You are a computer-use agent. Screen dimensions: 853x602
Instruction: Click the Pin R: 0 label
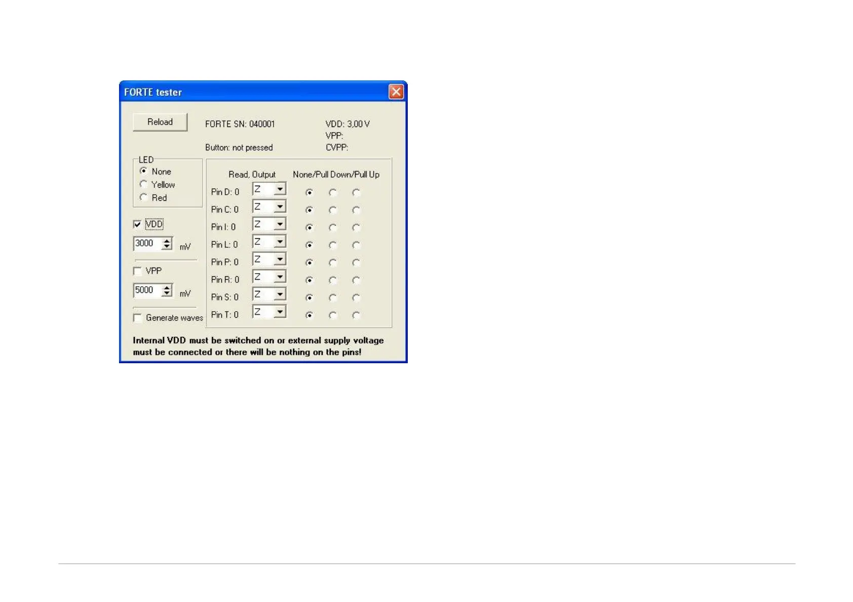coord(225,280)
